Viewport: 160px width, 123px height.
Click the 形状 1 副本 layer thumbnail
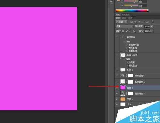tap(123, 55)
